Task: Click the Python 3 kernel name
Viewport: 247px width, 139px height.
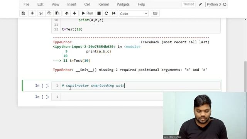Action: pos(214,4)
